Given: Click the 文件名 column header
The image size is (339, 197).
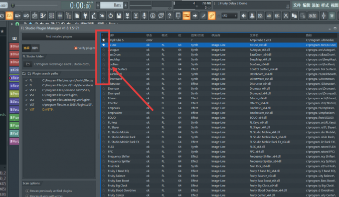Looking at the screenshot, I should tap(254, 35).
